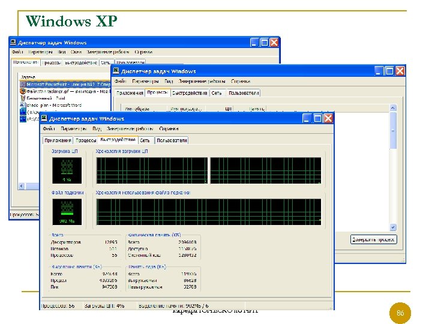This screenshot has width=432, height=324.
Task: Select Сеть tab in the middle window
Action: coord(217,93)
